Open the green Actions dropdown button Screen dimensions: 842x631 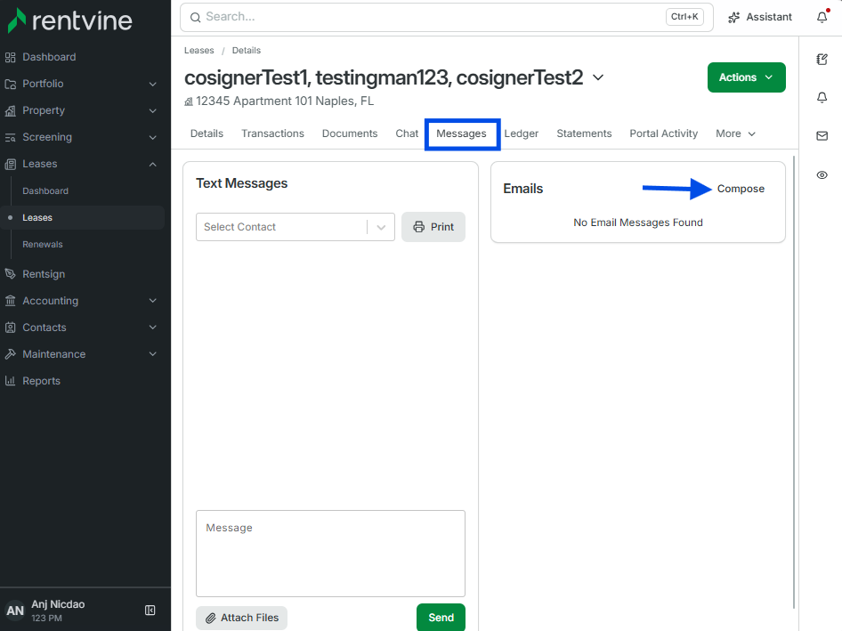tap(747, 77)
